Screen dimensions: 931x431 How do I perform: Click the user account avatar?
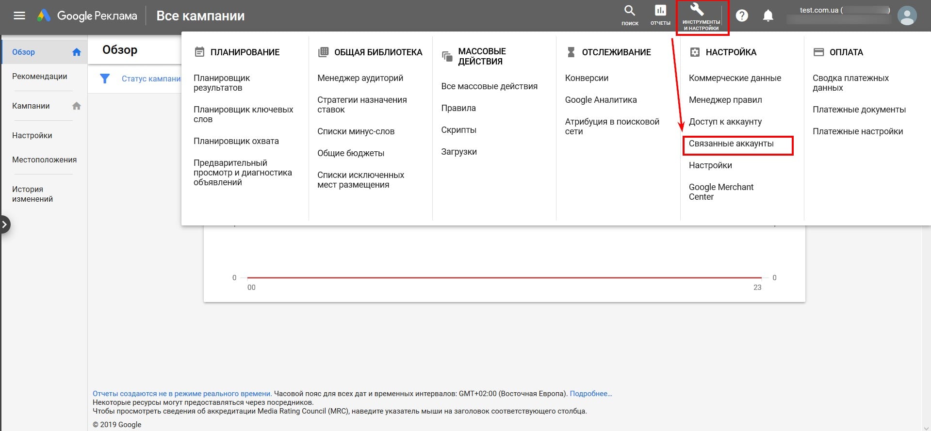pyautogui.click(x=907, y=16)
